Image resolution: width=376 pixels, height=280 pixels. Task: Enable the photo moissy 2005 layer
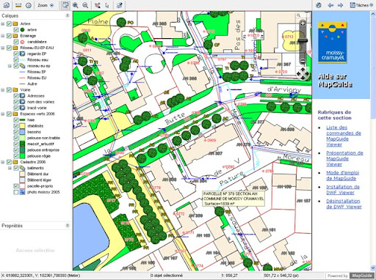point(16,192)
